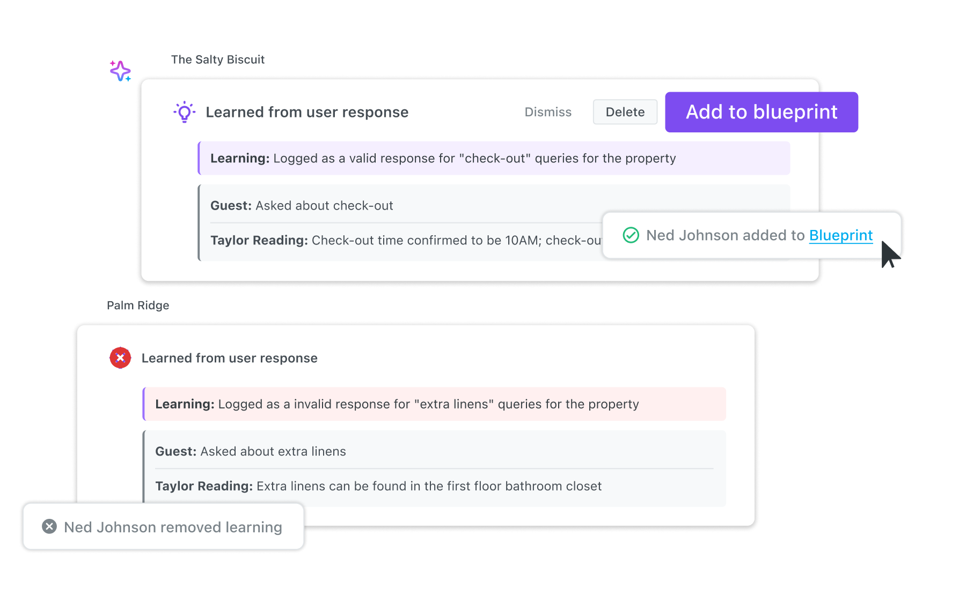Select the Palm Ridge property label
This screenshot has height=603, width=966.
point(138,306)
